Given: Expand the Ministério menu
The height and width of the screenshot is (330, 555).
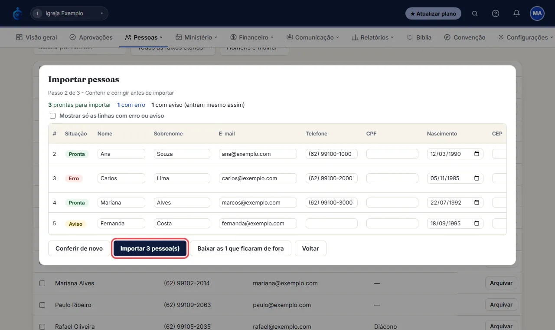Looking at the screenshot, I should pyautogui.click(x=196, y=37).
